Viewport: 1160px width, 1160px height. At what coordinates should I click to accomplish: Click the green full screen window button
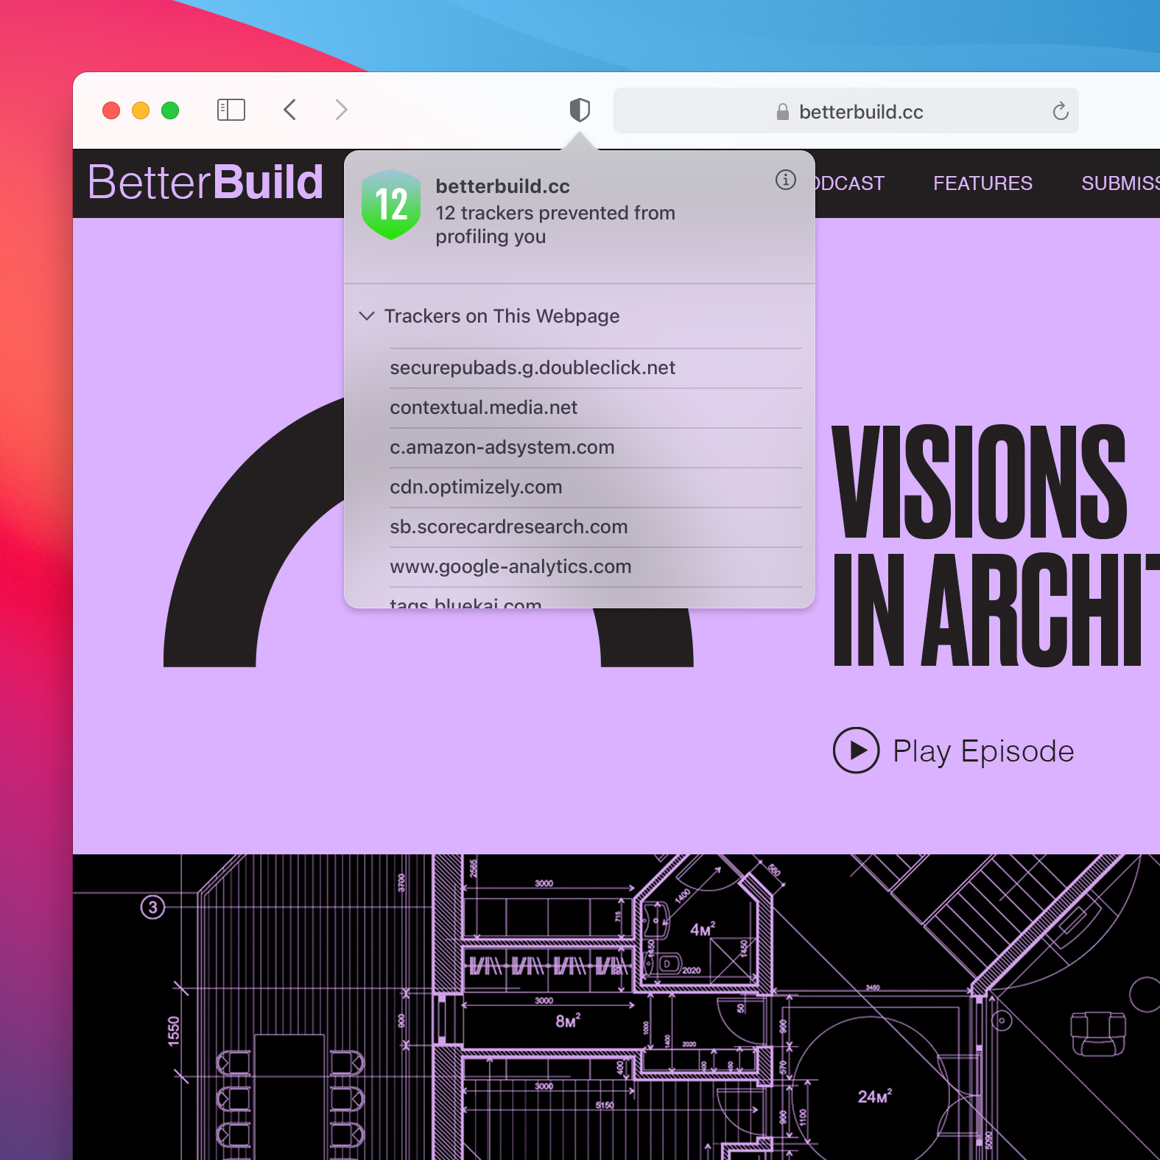point(170,110)
